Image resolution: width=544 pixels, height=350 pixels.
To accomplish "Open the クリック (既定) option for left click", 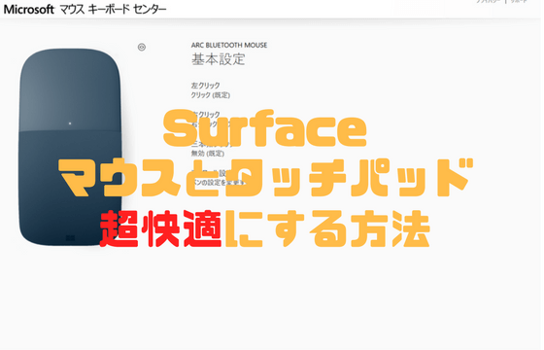I will (211, 95).
